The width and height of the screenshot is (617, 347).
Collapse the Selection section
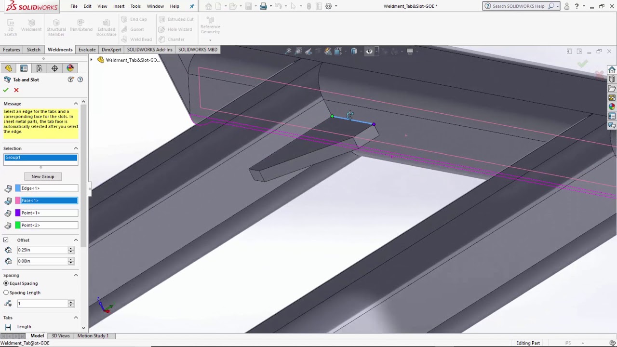click(76, 148)
